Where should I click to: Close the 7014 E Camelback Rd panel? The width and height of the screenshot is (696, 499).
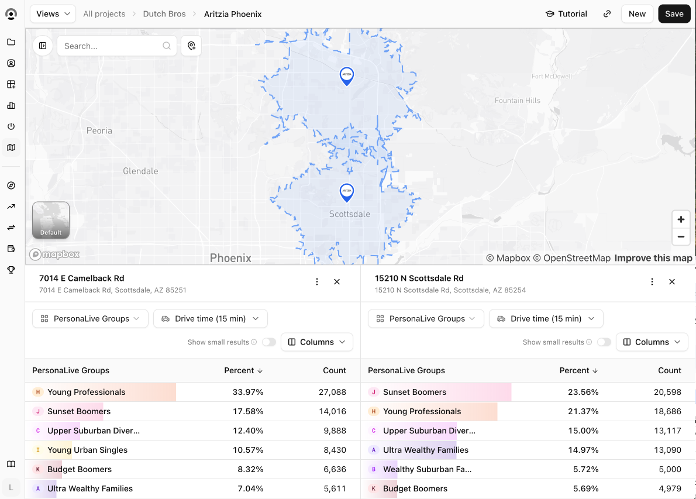337,282
